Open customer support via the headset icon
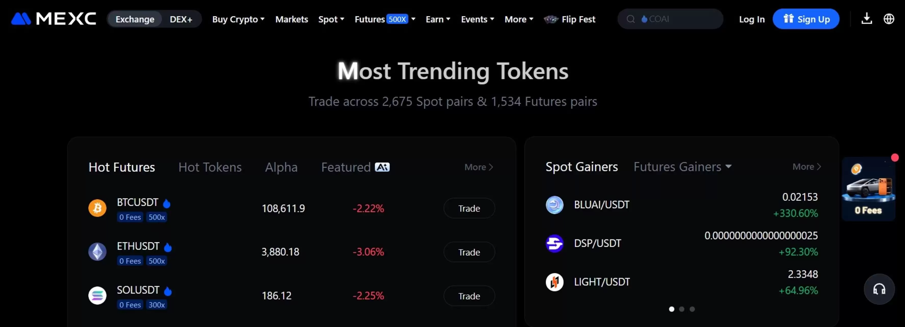Viewport: 905px width, 327px height. click(x=880, y=289)
